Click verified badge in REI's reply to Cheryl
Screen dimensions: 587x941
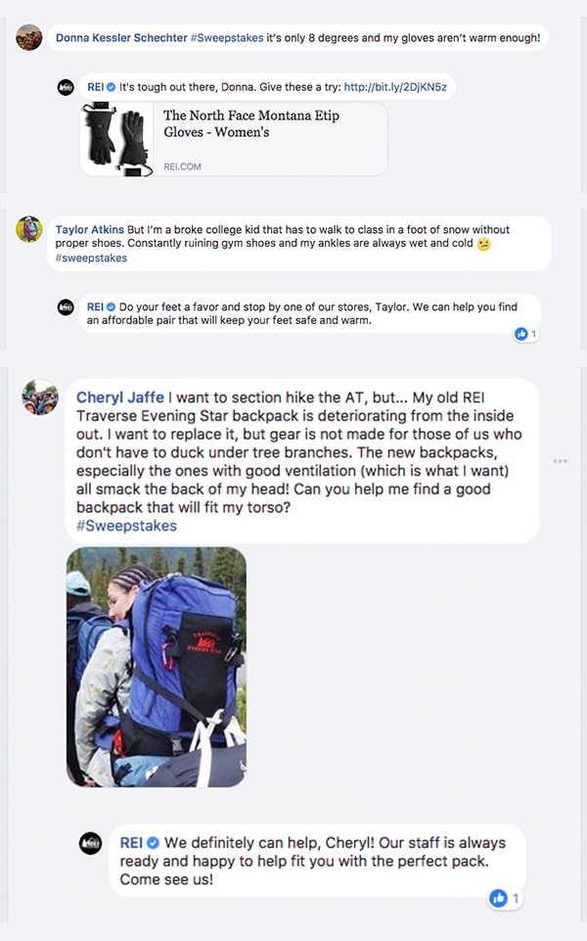tap(153, 842)
